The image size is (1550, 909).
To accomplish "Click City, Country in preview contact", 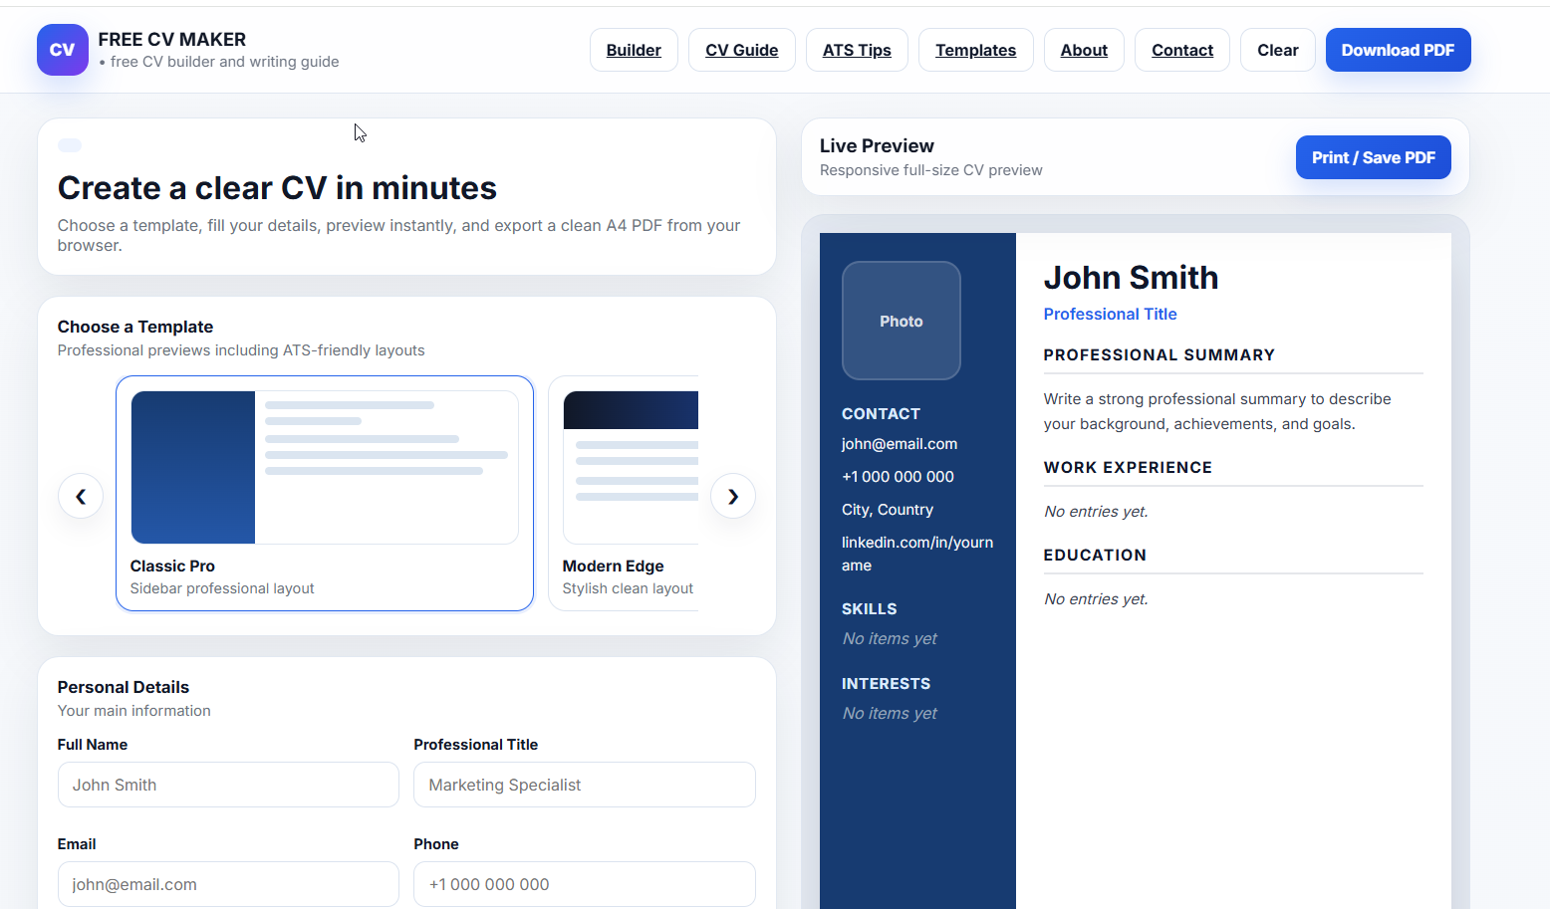I will click(x=888, y=510).
